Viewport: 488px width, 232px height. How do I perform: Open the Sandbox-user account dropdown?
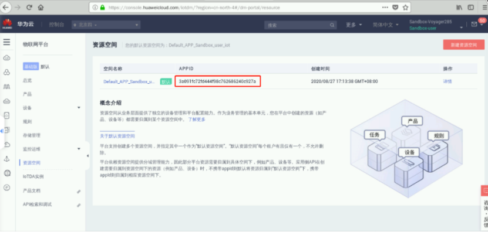tap(436, 25)
